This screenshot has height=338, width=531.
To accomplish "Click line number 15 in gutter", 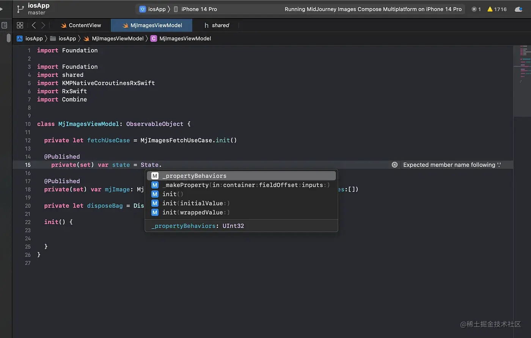I will point(28,165).
